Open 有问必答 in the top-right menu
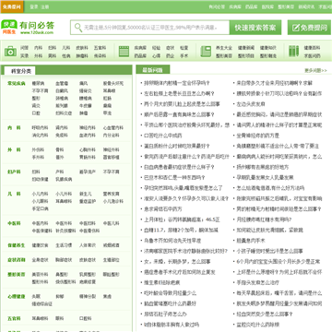The height and width of the screenshot is (332, 332). tap(217, 6)
